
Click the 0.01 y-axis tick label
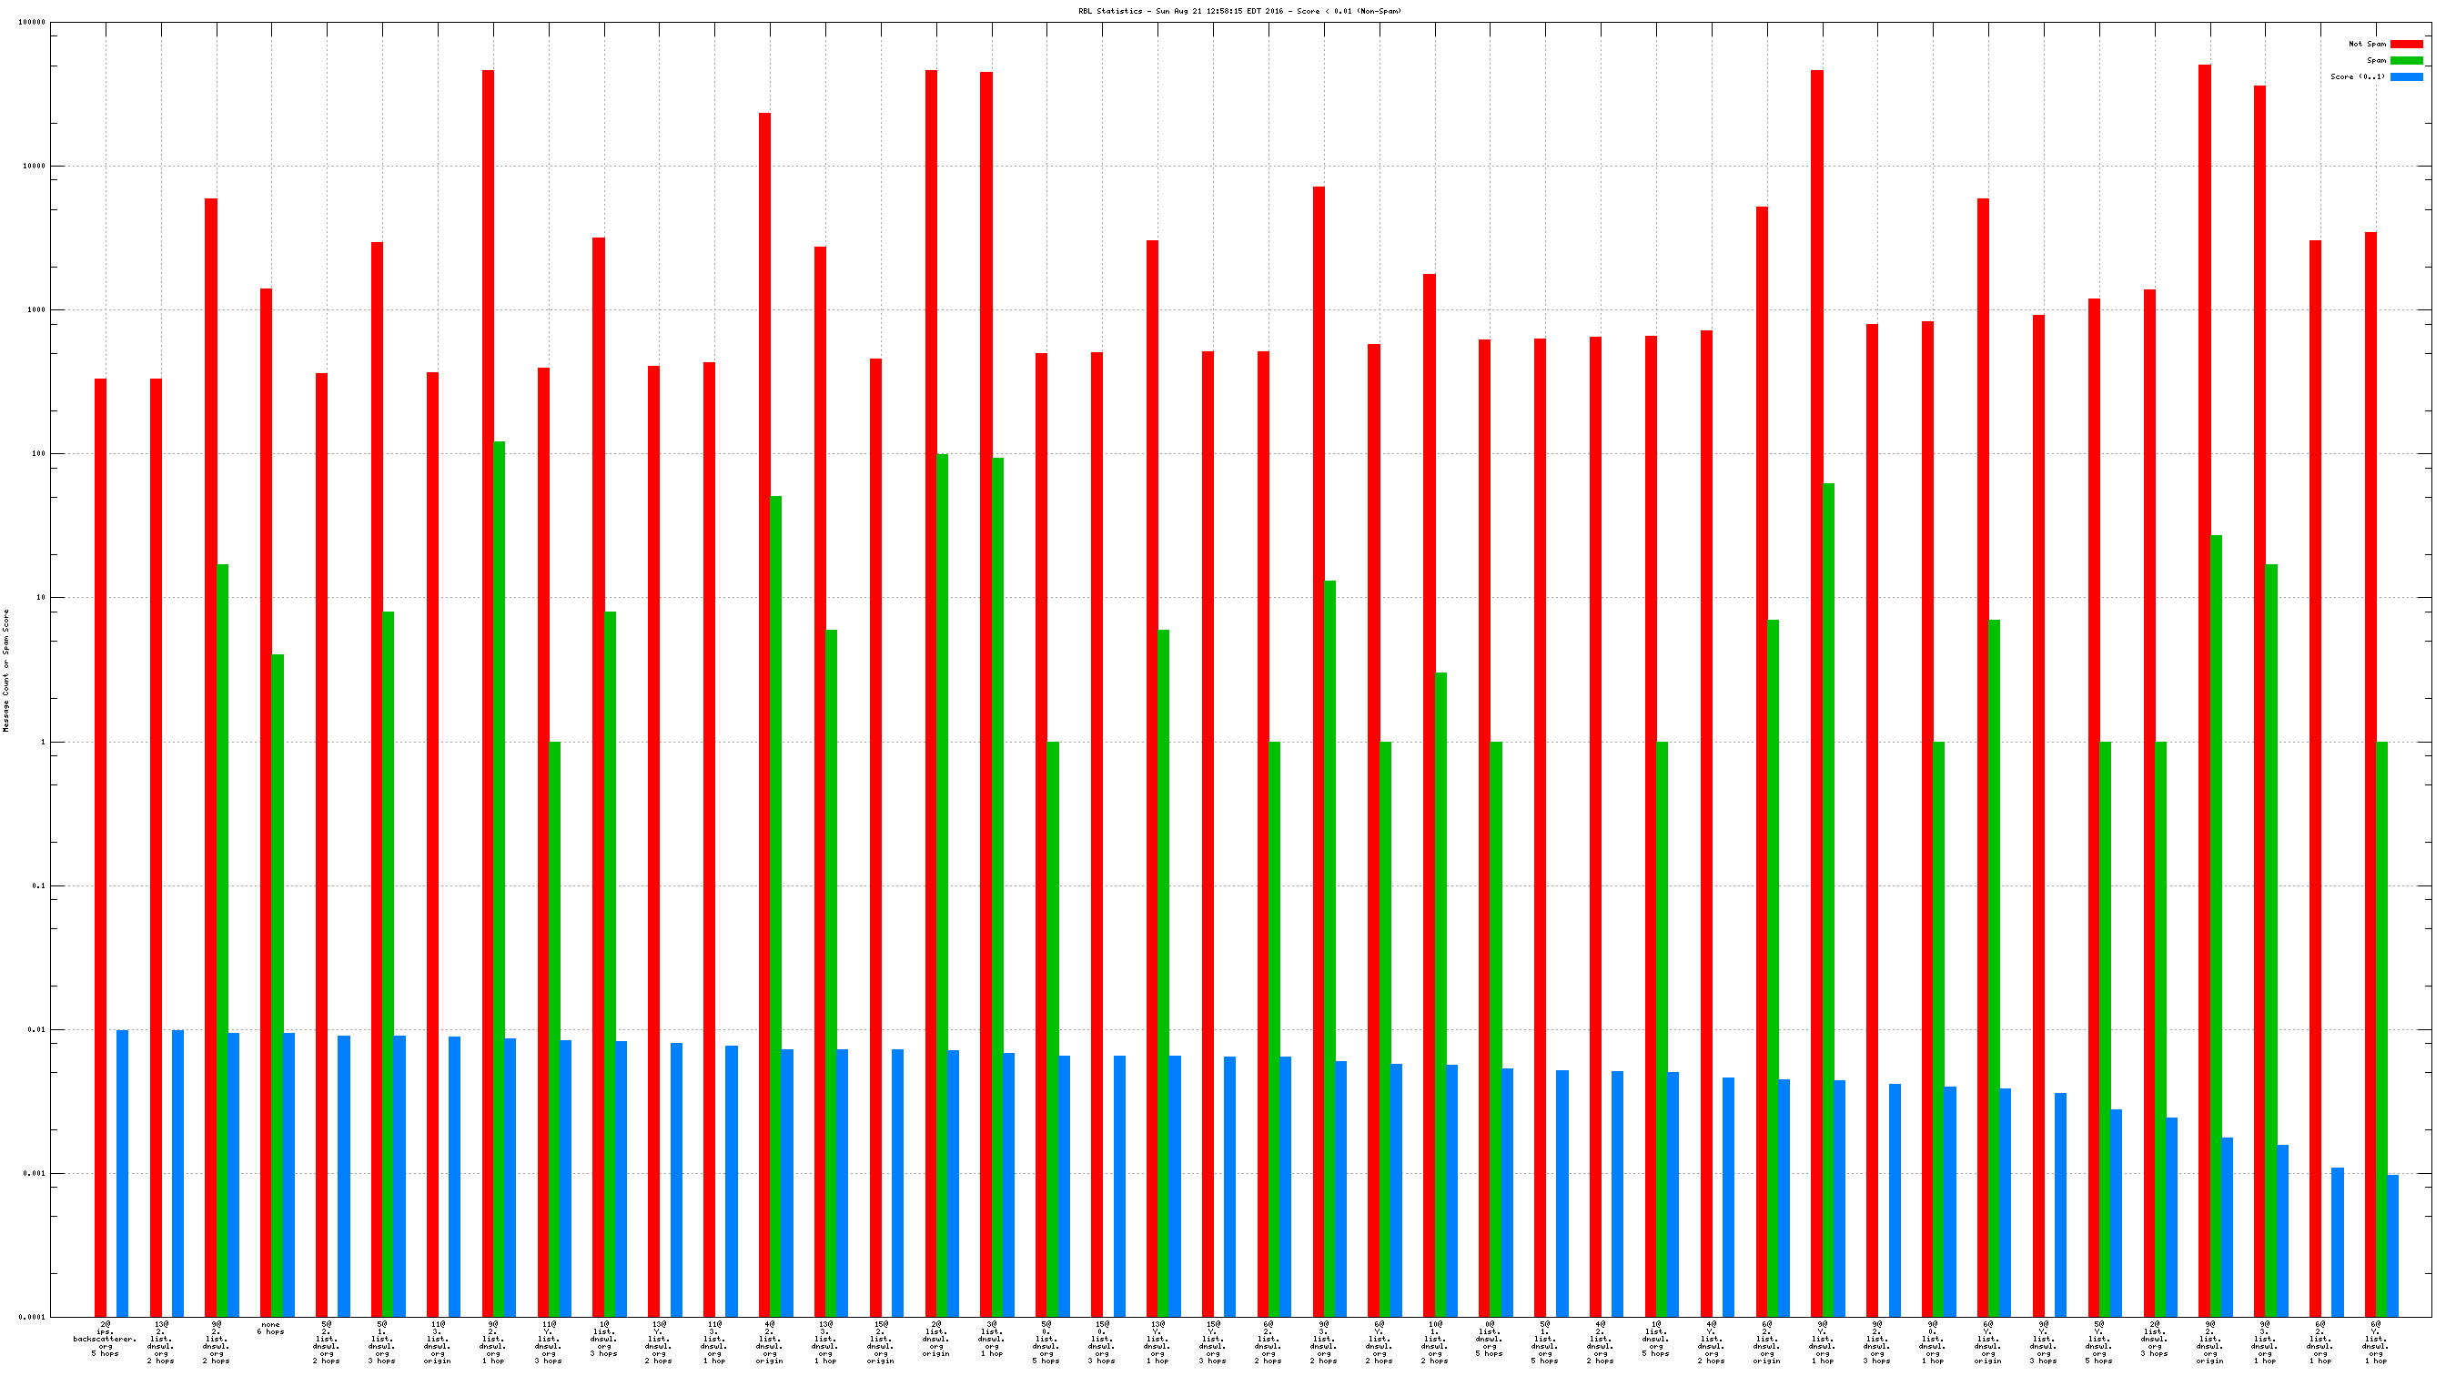[x=35, y=1029]
